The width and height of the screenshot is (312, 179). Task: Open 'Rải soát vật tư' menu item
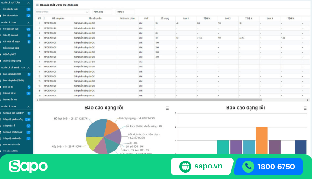tap(9, 93)
